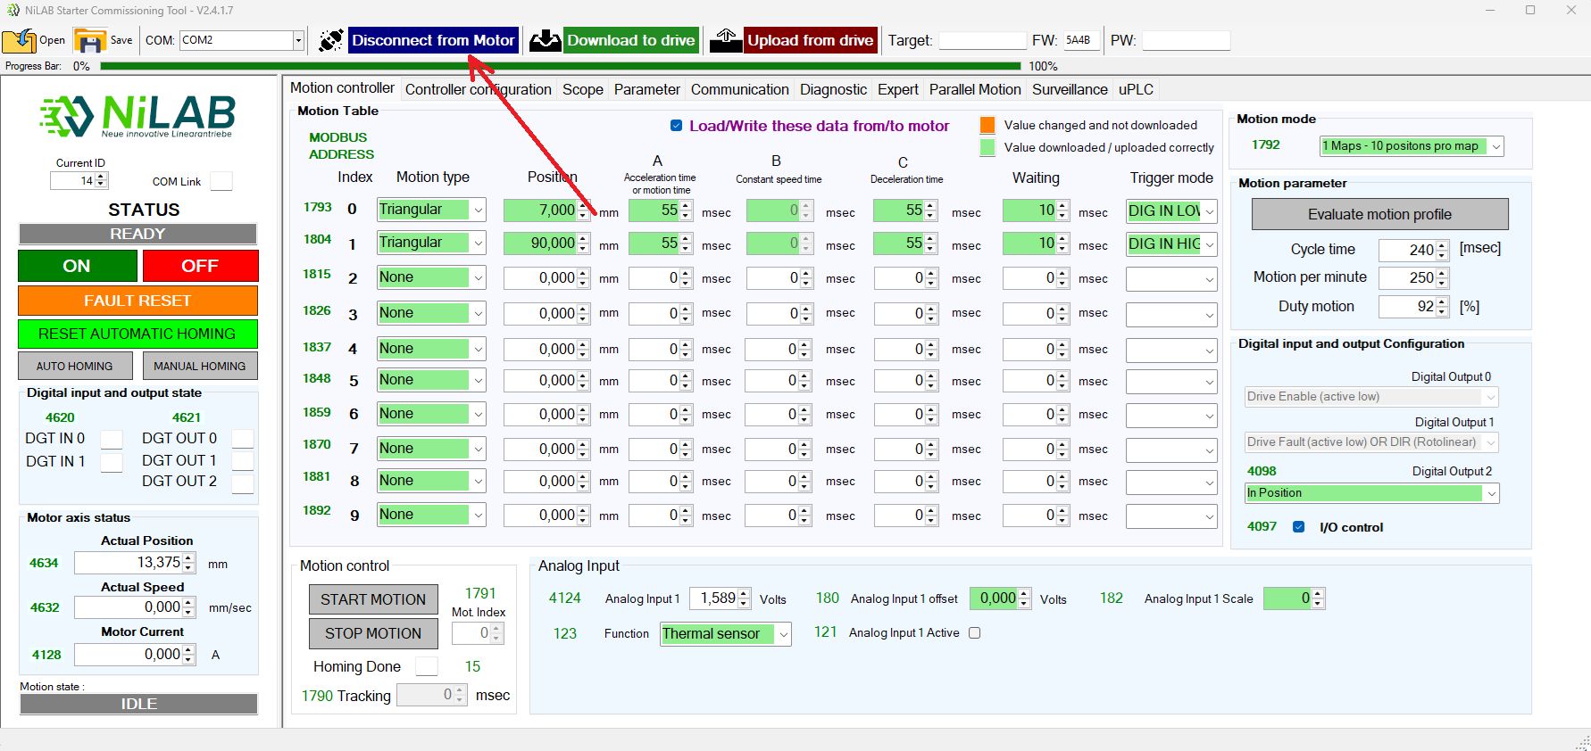Click the FAULT RESET button
This screenshot has height=751, width=1591.
[137, 301]
